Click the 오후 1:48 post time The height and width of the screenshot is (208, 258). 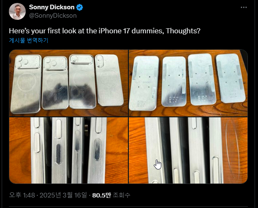pyautogui.click(x=22, y=195)
